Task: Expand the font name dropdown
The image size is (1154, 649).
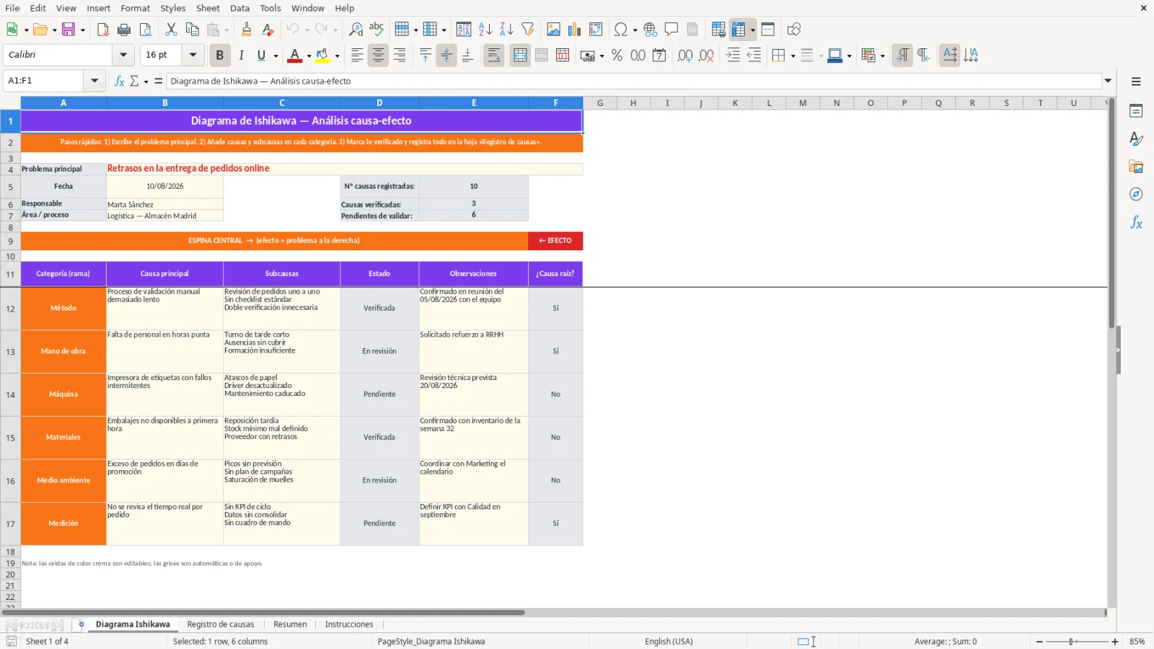Action: pos(123,55)
